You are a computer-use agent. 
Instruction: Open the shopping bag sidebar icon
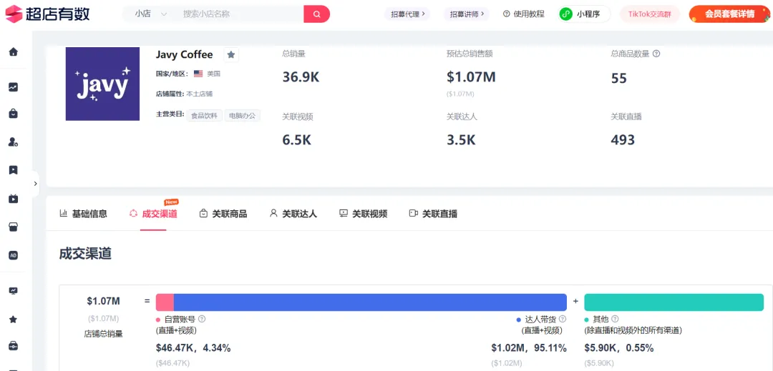14,114
